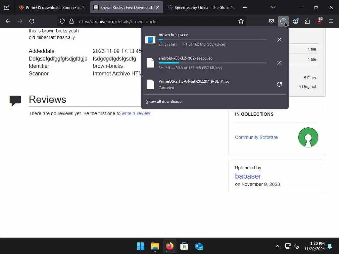Click the Addeddate value 2023-11-09
The image size is (339, 254).
(x=117, y=51)
